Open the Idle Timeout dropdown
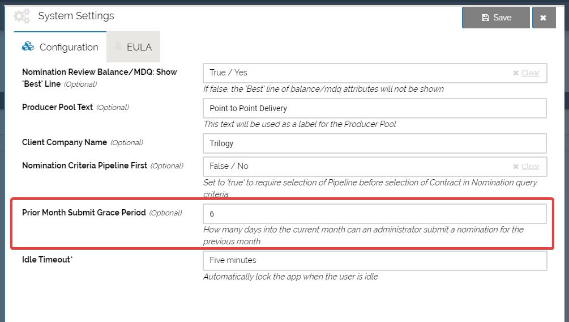The image size is (569, 322). (x=374, y=260)
